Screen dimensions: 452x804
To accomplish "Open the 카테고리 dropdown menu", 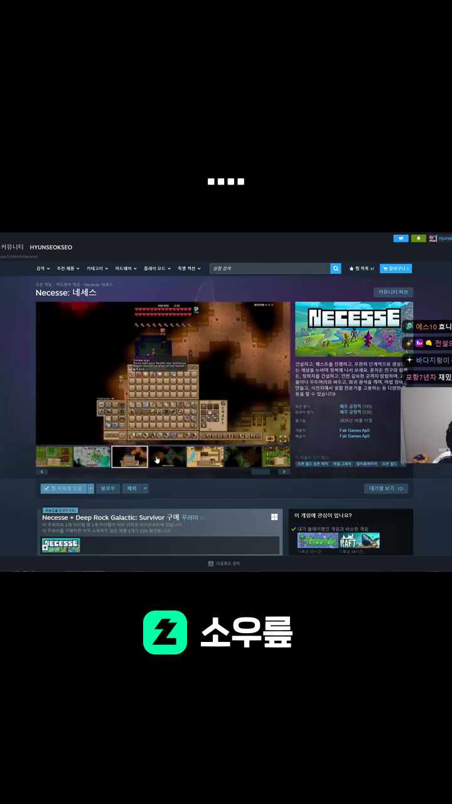I will [x=97, y=268].
